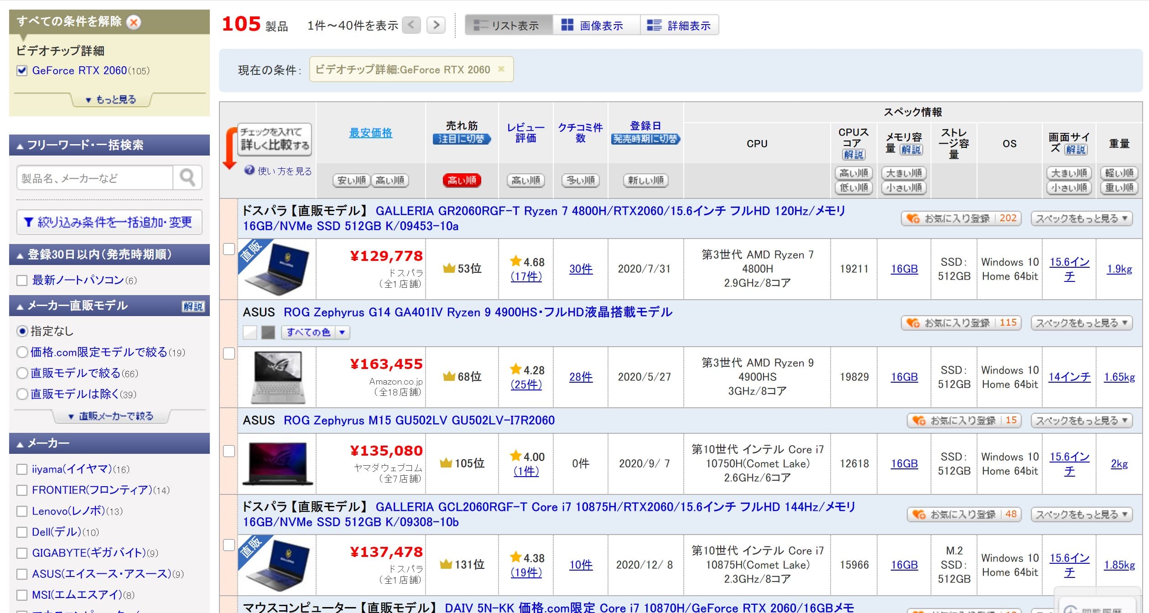Switch to リスト表示 view
The width and height of the screenshot is (1149, 613).
(x=509, y=25)
